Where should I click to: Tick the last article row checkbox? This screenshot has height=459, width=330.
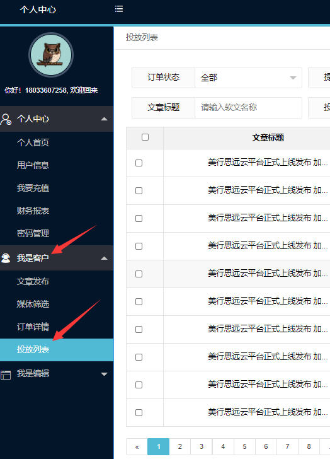(x=139, y=412)
